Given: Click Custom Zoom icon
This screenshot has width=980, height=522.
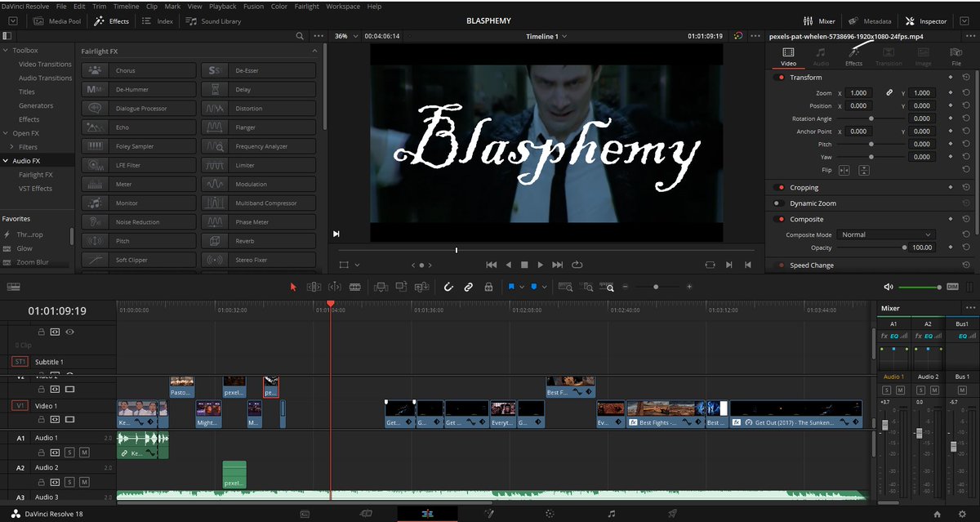Looking at the screenshot, I should (x=607, y=287).
